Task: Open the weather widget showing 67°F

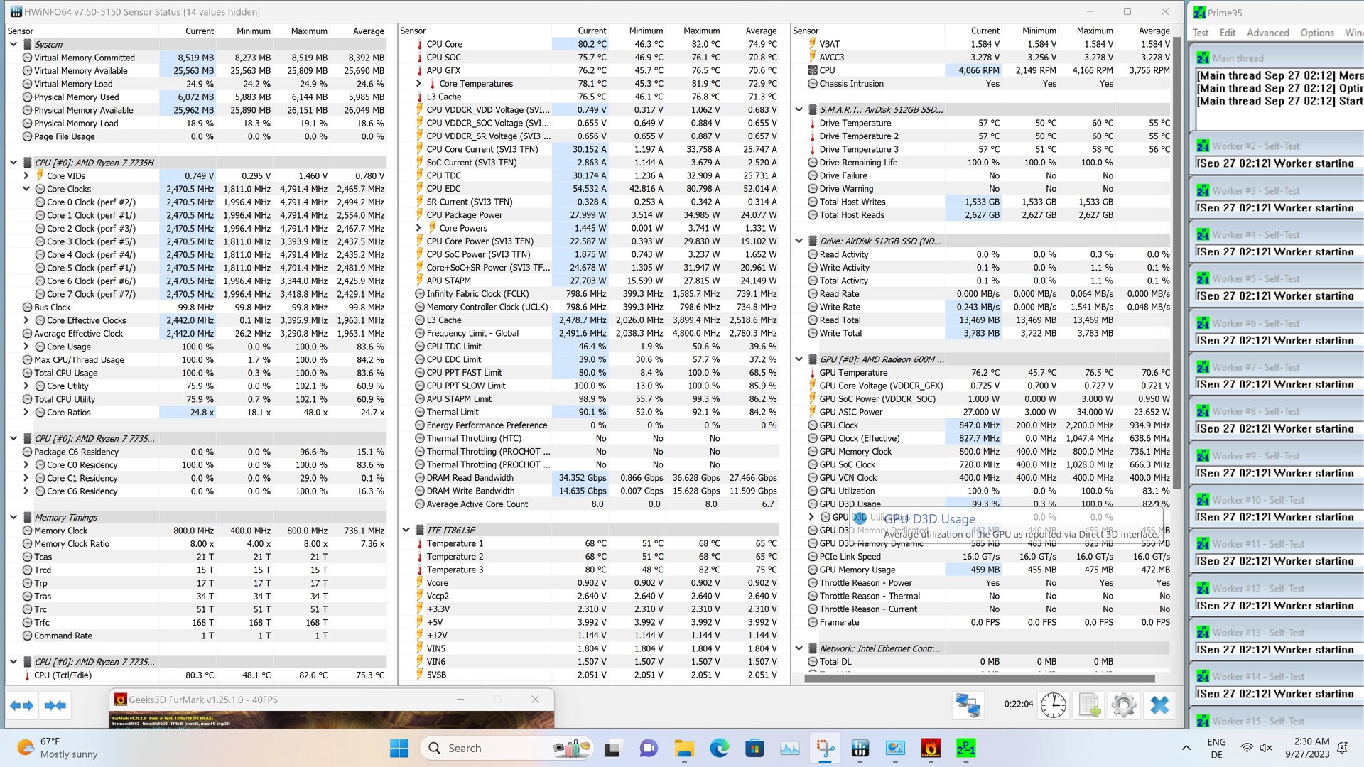Action: [x=57, y=748]
